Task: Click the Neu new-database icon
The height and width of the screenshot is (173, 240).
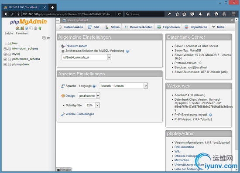Action: 10,44
